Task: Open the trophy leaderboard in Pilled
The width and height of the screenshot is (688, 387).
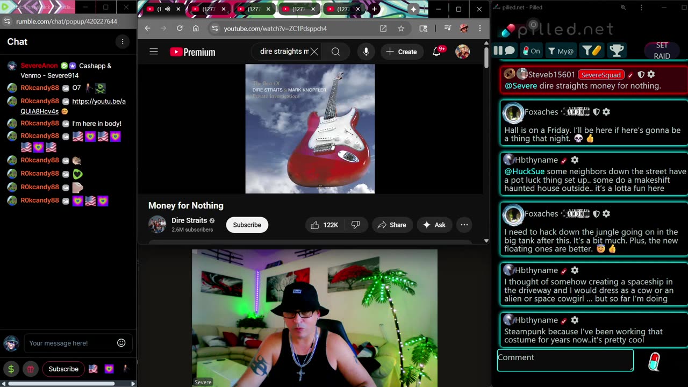Action: point(617,51)
